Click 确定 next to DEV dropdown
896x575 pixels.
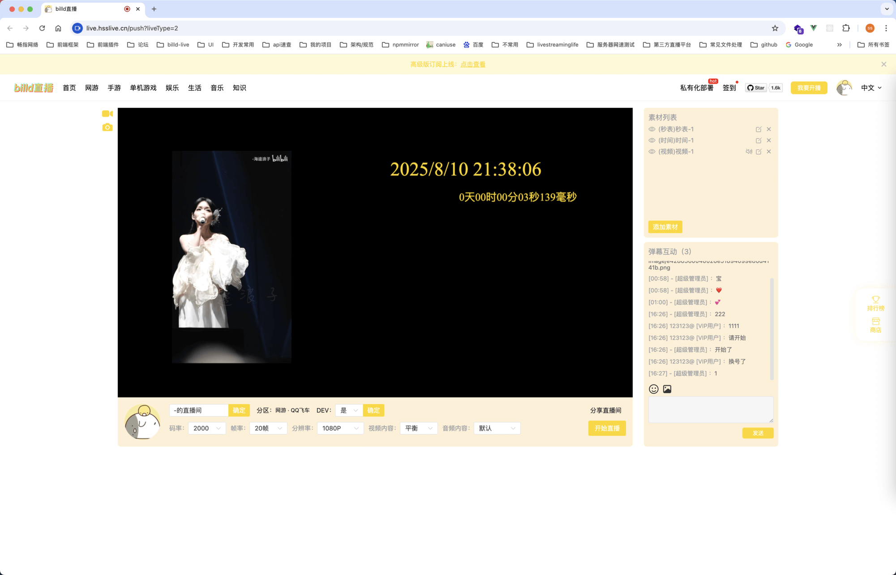click(373, 410)
